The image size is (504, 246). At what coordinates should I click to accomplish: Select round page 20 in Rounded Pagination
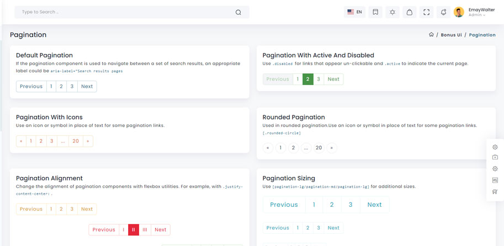coord(319,148)
